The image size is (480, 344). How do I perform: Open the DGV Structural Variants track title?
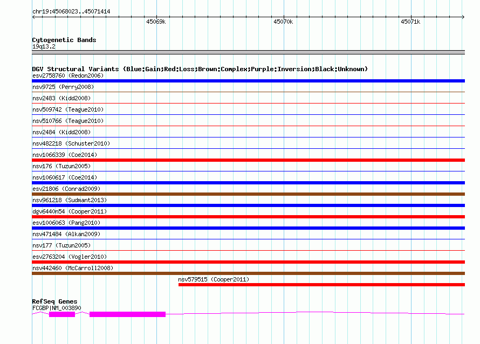[x=200, y=69]
